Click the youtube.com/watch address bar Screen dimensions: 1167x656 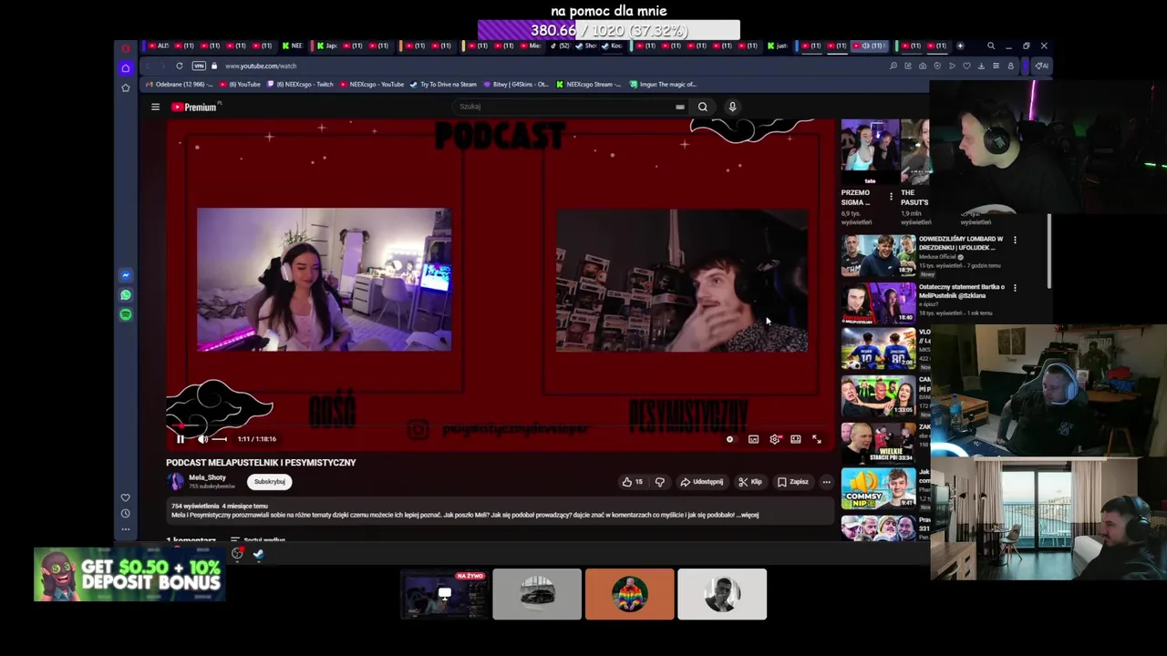[261, 66]
